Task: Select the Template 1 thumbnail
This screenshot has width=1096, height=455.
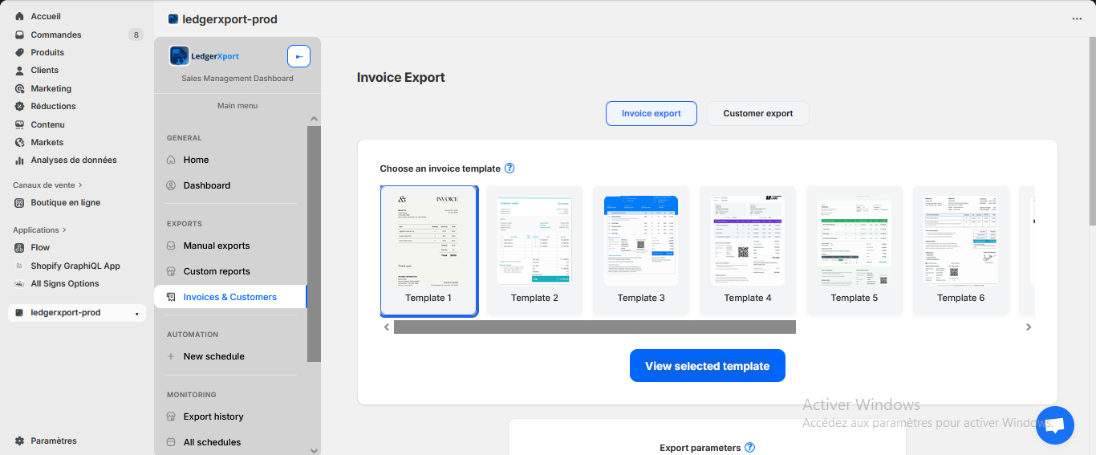Action: [x=429, y=250]
